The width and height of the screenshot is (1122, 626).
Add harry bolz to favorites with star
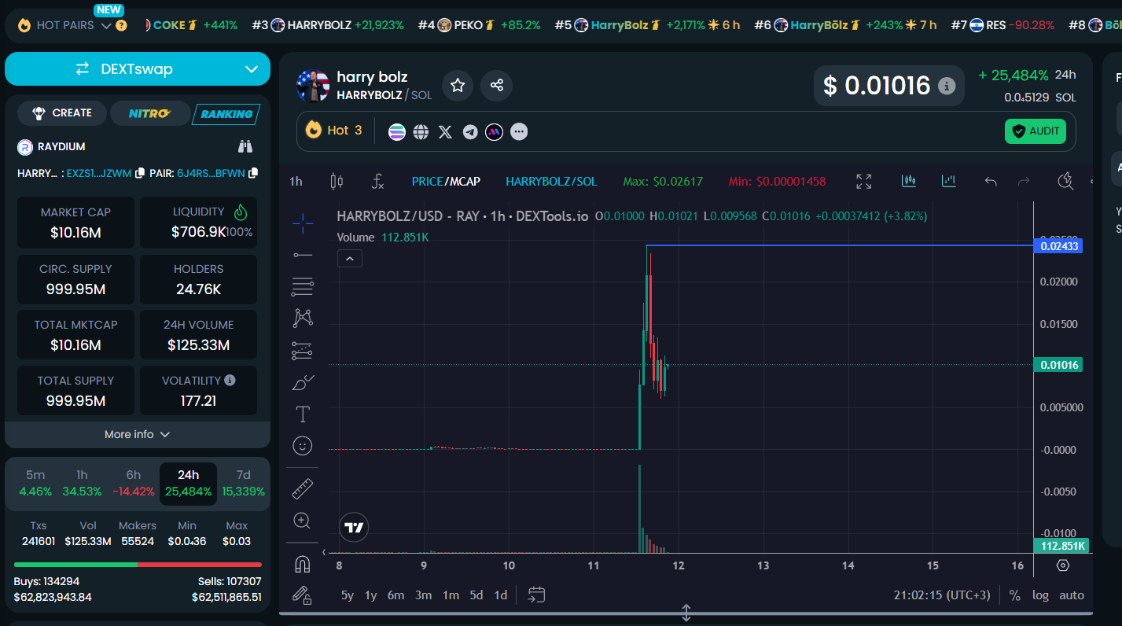point(458,85)
